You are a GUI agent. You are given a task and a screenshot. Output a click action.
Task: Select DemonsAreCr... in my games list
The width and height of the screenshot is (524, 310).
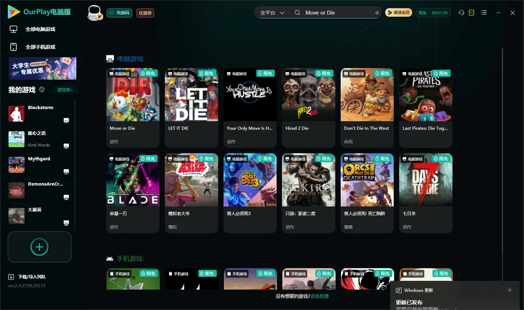39,190
